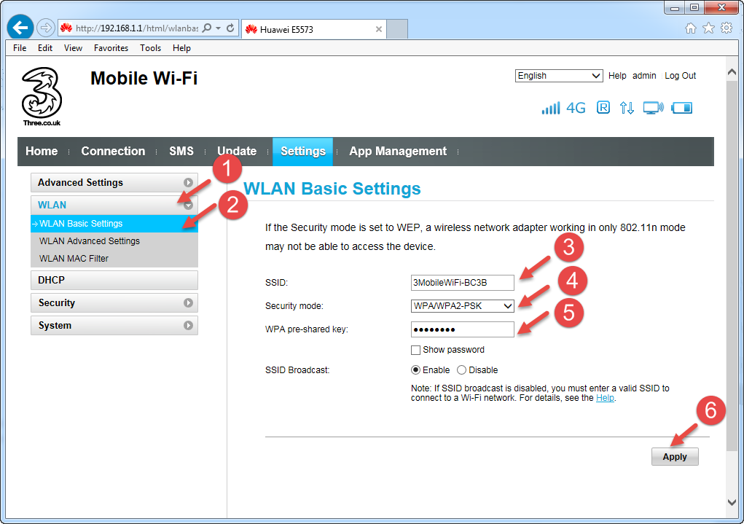Go to the Home tab
Image resolution: width=744 pixels, height=524 pixels.
pos(42,152)
